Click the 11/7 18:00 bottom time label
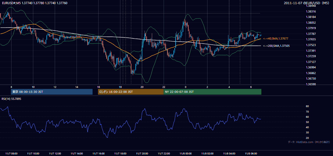 point(120,153)
